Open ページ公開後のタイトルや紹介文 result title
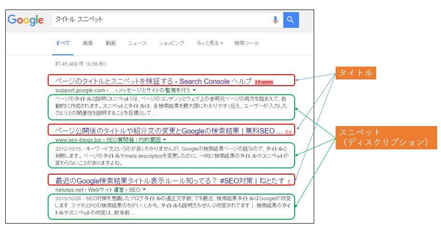Viewport: 441px width, 235px height. tap(169, 131)
